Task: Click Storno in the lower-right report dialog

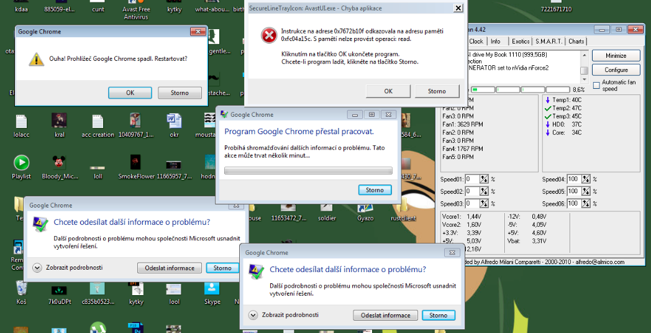Action: (439, 315)
